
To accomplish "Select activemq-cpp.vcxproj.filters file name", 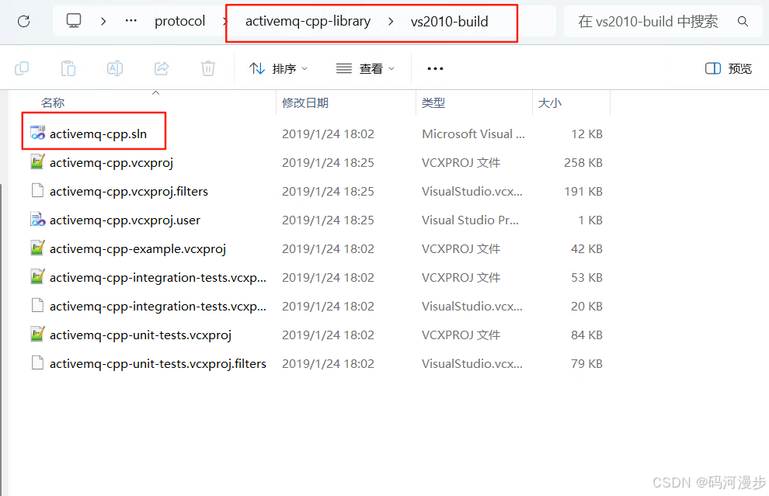I will point(128,191).
